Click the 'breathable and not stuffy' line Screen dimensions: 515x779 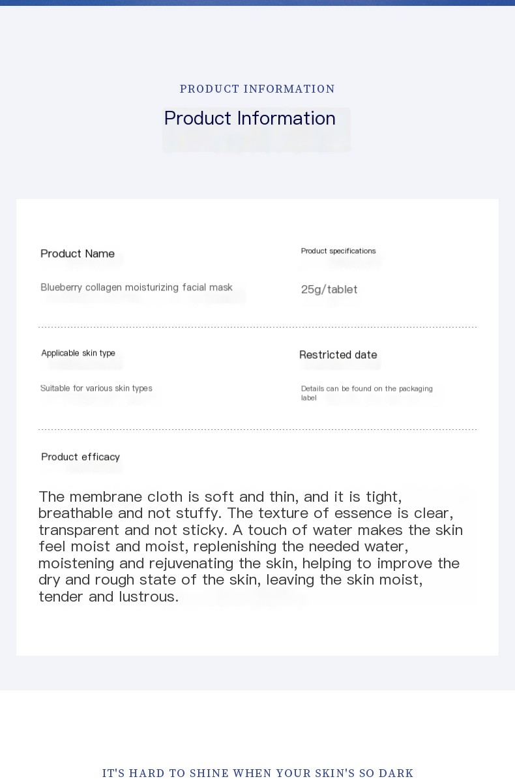click(245, 513)
